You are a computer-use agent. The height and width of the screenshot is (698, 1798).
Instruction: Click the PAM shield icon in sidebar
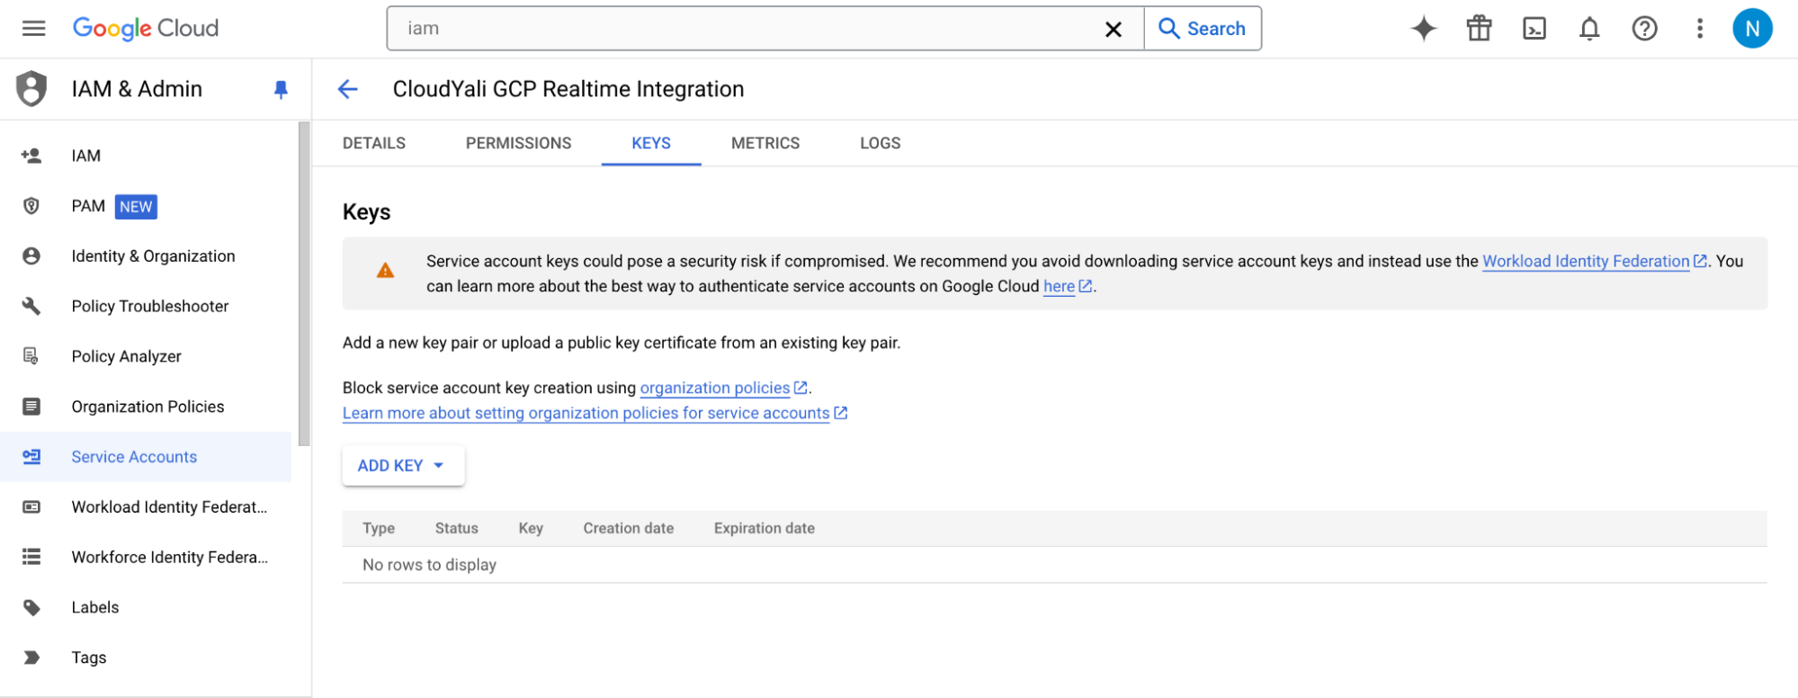pyautogui.click(x=31, y=206)
